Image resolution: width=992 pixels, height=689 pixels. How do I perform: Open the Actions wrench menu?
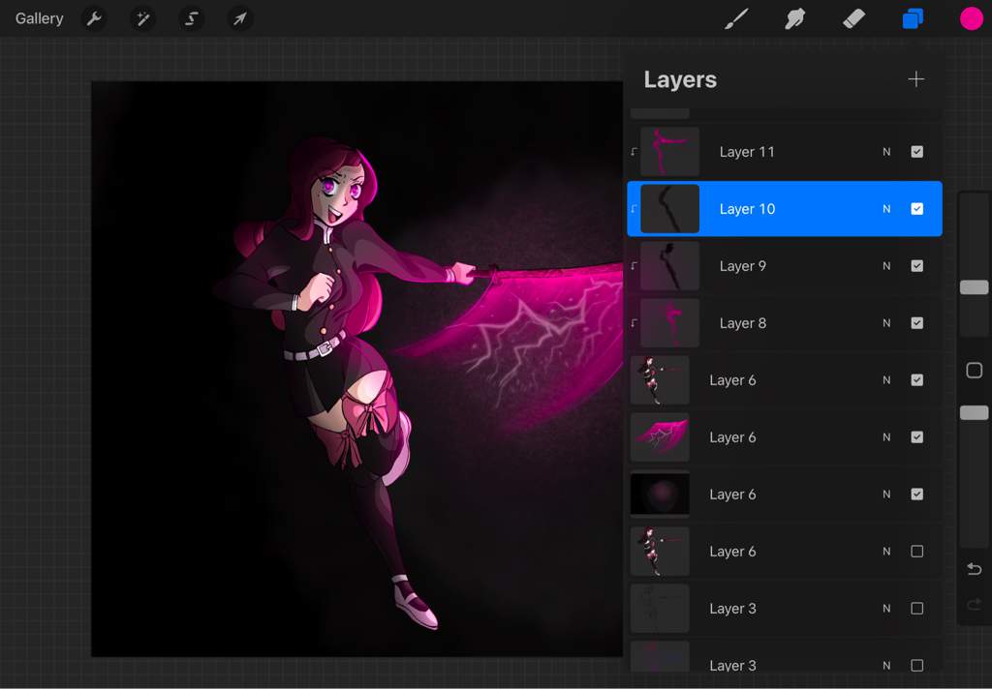click(x=94, y=18)
